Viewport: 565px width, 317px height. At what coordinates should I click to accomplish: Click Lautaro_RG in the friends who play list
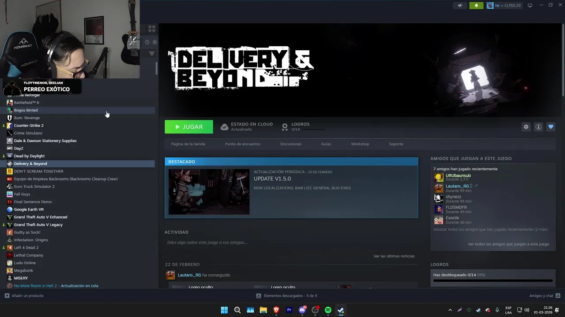pos(457,186)
